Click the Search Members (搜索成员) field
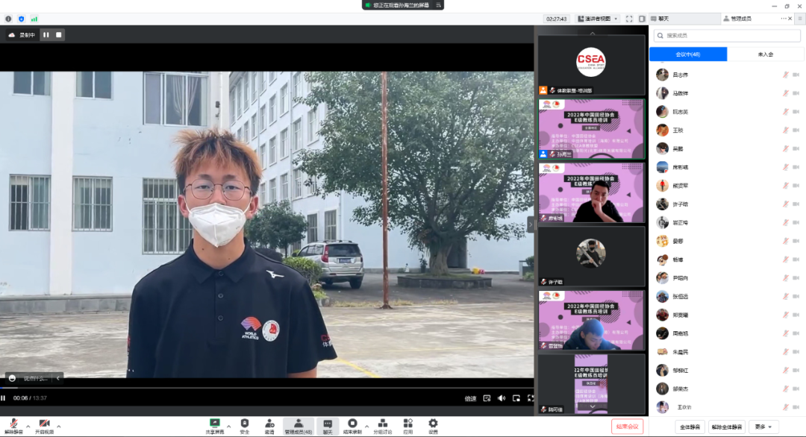 tap(728, 35)
